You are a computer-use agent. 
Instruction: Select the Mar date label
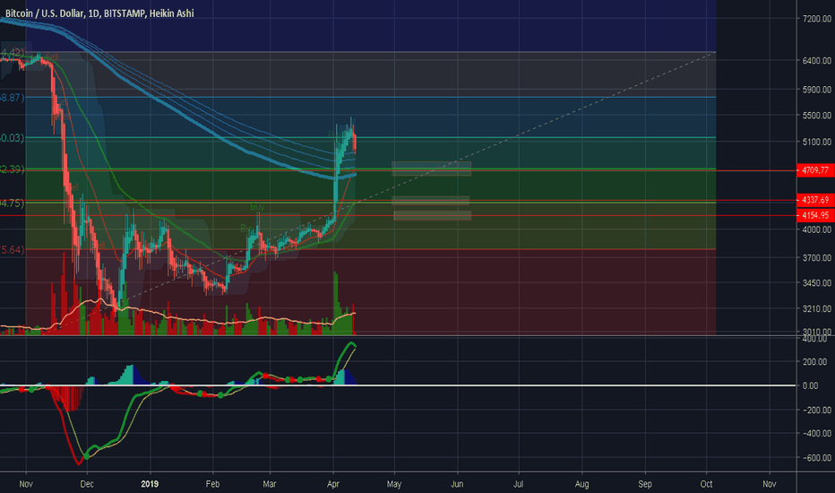(270, 484)
